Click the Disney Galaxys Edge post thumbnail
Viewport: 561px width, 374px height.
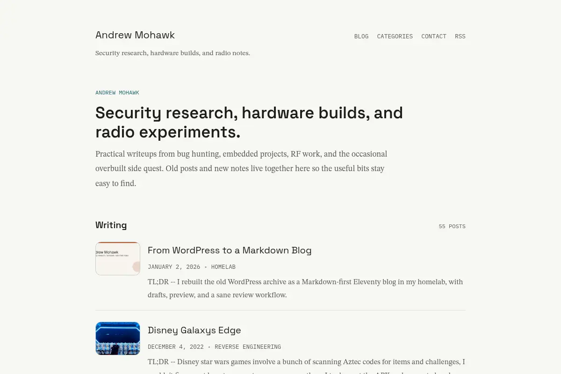click(x=118, y=338)
